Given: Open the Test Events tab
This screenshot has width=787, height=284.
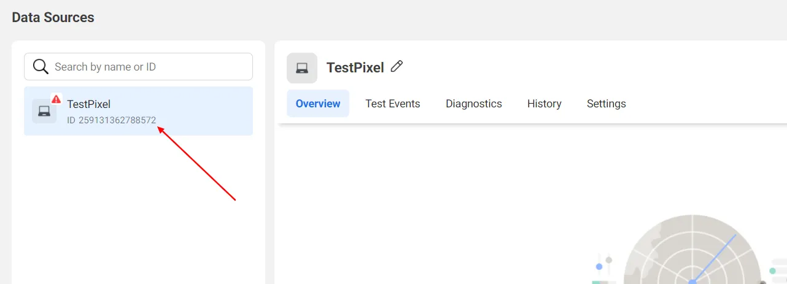Looking at the screenshot, I should click(x=393, y=104).
